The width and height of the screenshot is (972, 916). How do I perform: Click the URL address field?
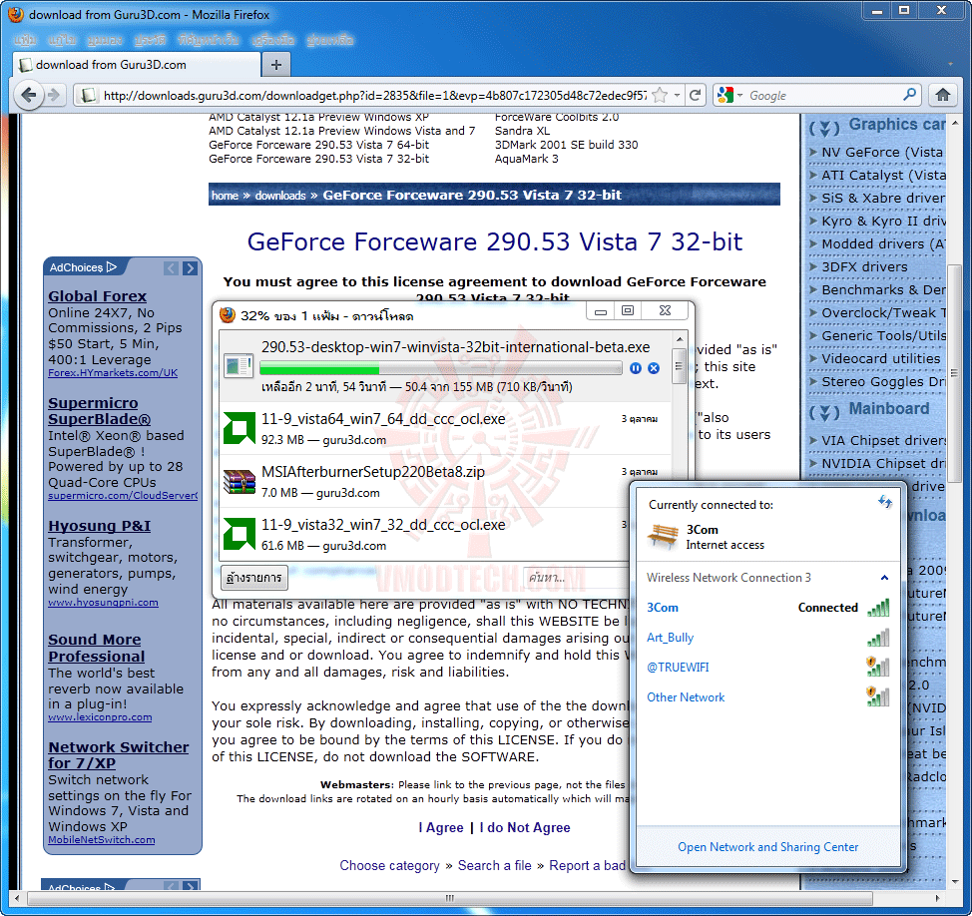374,95
